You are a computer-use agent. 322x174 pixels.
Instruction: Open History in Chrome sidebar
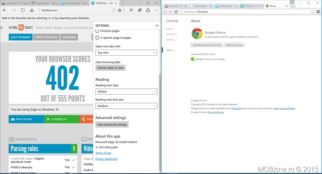170,29
